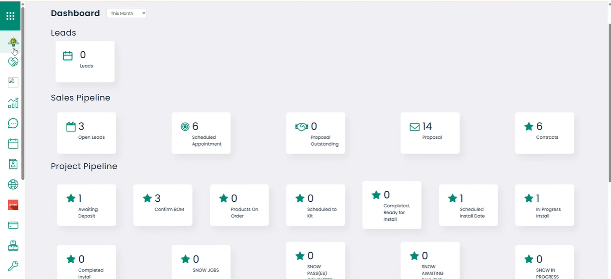Click the star icon on SNOW JOBS card

coord(185,259)
